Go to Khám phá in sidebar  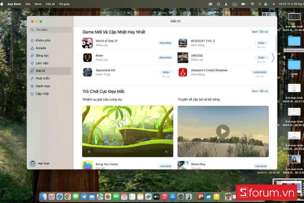pyautogui.click(x=50, y=40)
